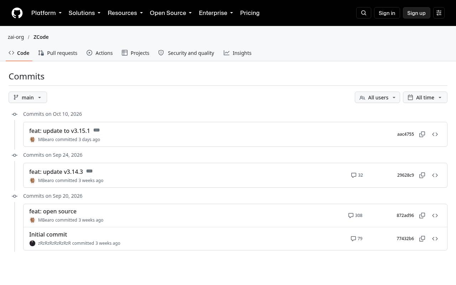Switch to Pull requests tab
Screen dimensions: 456x285
point(58,53)
